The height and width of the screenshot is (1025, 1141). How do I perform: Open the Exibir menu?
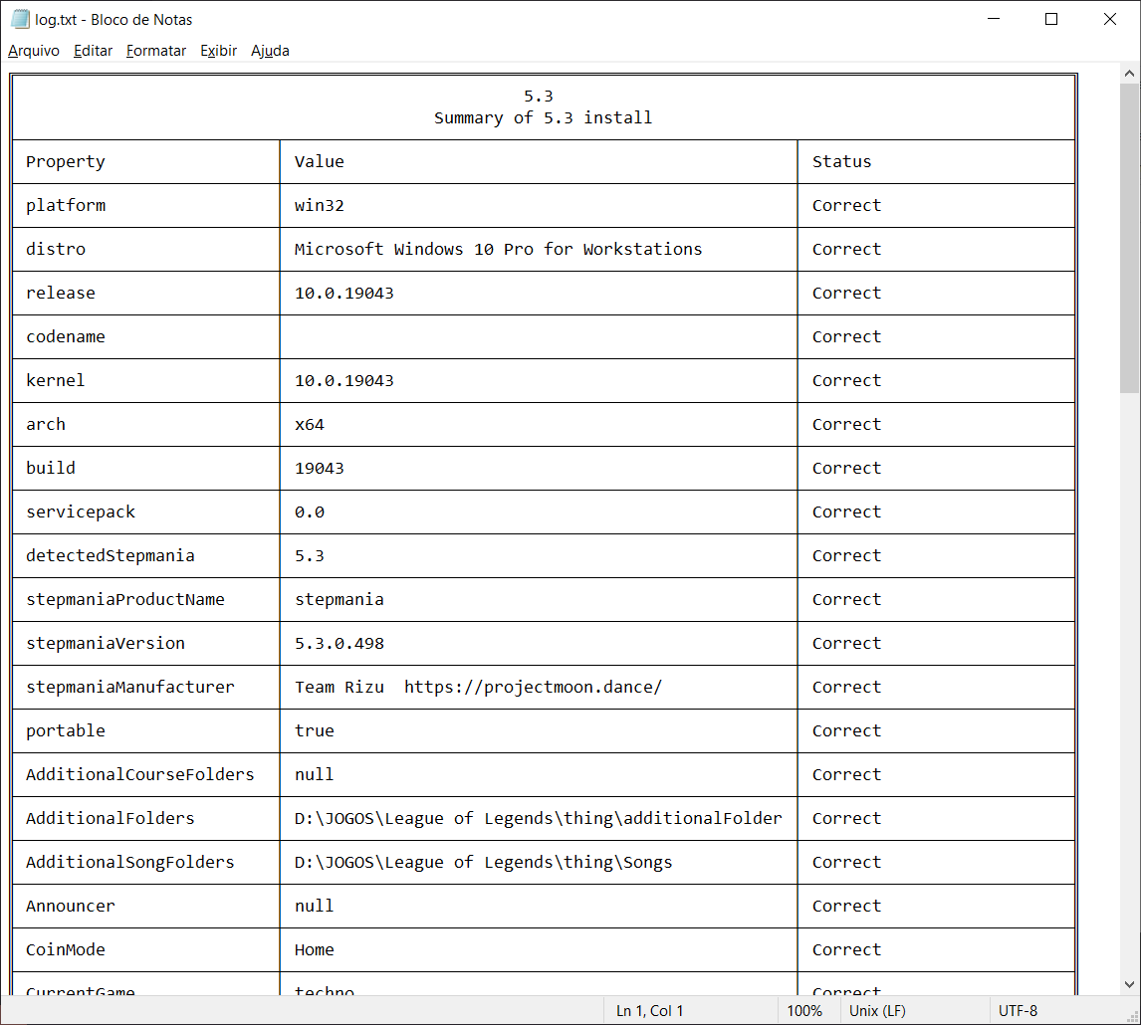click(x=218, y=51)
